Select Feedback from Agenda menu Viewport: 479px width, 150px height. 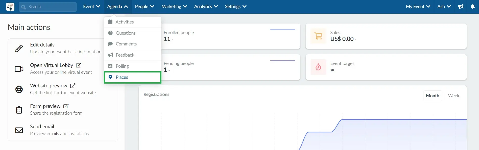coord(133,55)
